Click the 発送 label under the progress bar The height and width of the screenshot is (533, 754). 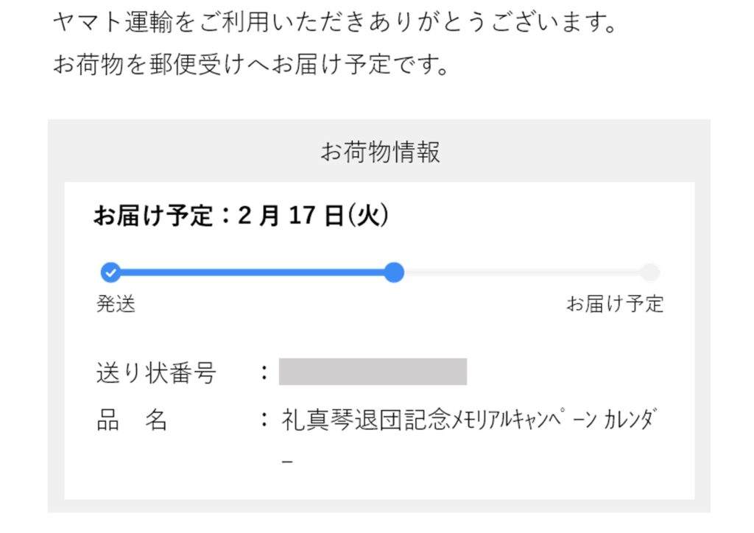point(116,304)
